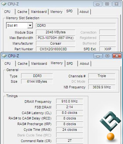Viewport: 123px width, 144px height.
Task: Close the upper CPU-Z window
Action: [x=116, y=4]
